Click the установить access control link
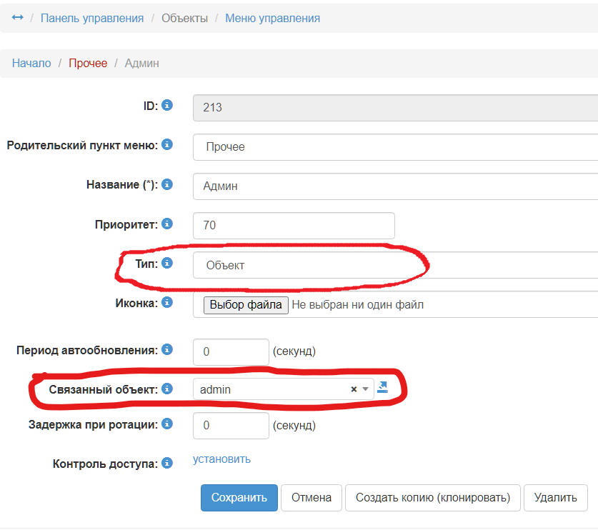598x530 pixels. [x=221, y=459]
